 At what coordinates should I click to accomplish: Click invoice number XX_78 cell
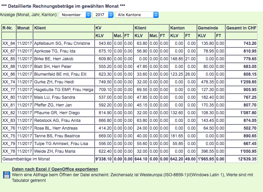(8, 151)
